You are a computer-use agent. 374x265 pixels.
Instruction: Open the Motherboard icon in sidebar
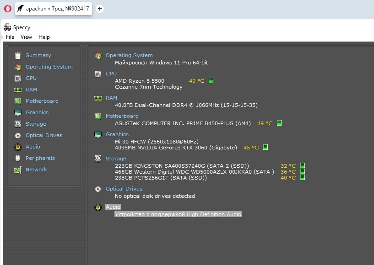18,101
